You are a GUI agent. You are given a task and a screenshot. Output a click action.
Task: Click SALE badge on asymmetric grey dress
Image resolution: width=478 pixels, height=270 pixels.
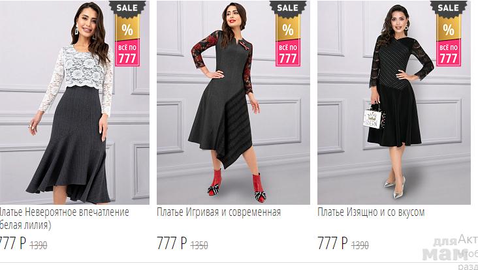click(288, 8)
